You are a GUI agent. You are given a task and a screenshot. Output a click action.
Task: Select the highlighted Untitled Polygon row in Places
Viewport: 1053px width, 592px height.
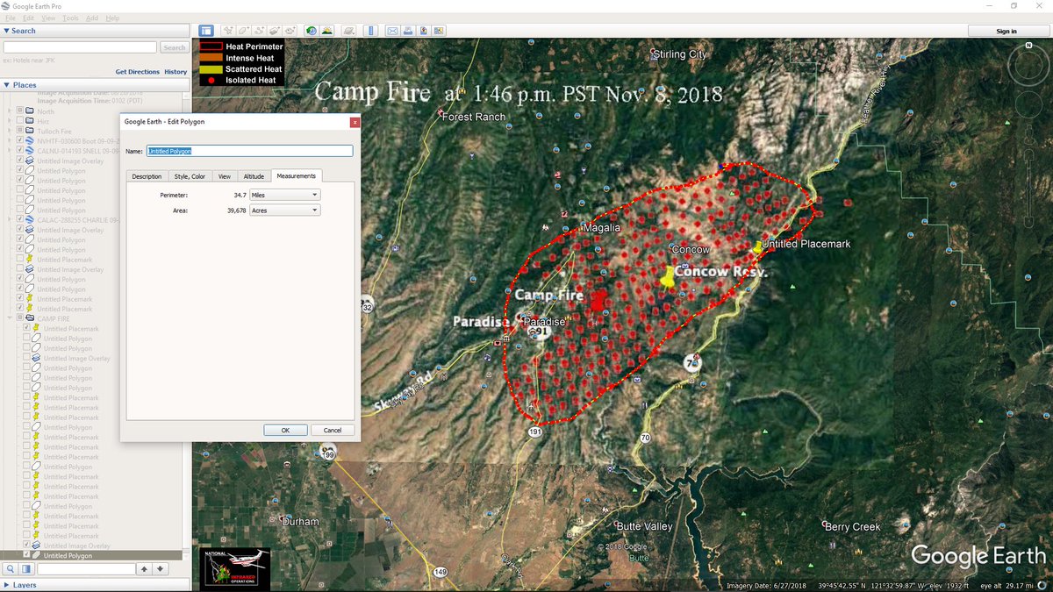91,555
